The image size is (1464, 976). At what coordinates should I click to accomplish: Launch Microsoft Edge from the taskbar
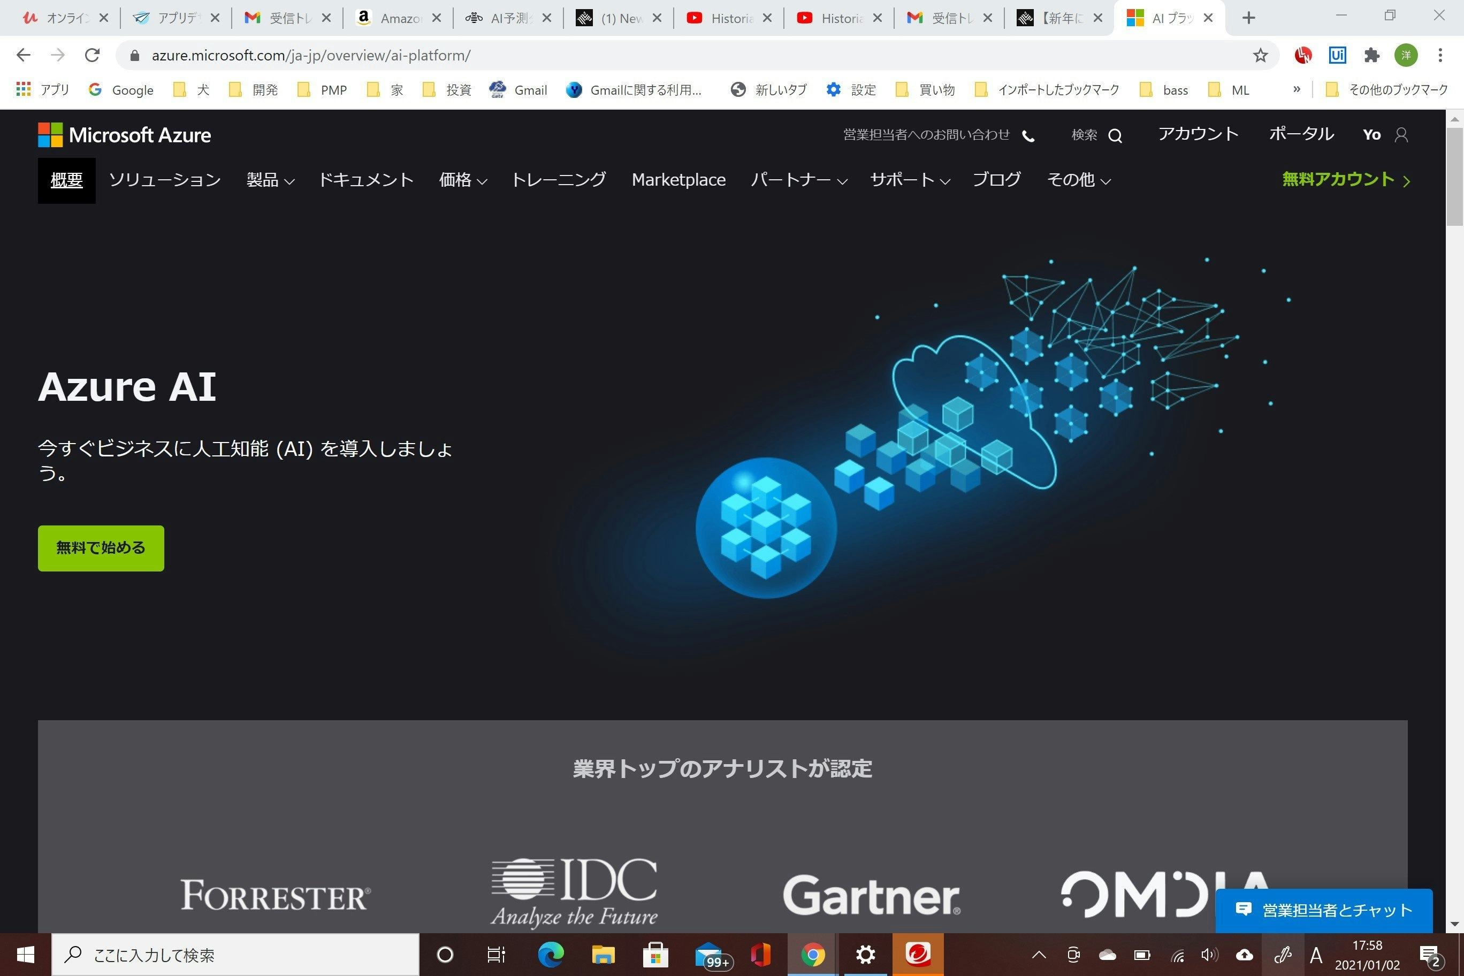(x=552, y=954)
